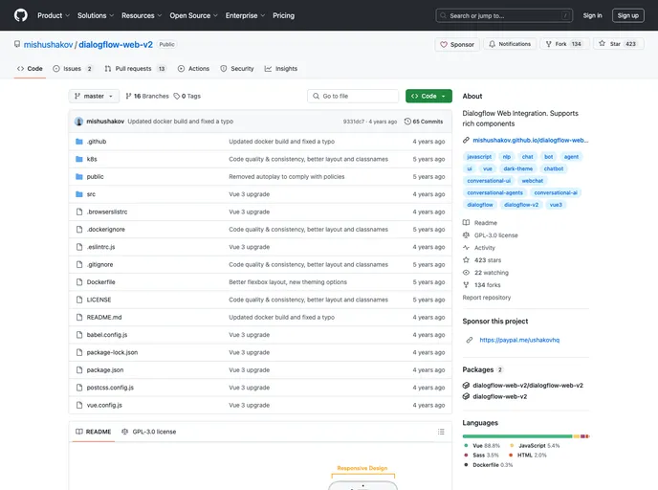This screenshot has height=490, width=658.
Task: Click the book icon beside Readme
Action: click(x=466, y=223)
